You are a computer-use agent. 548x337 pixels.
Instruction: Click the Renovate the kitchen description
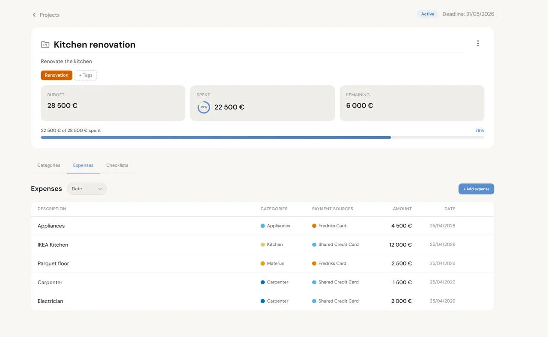click(x=66, y=61)
